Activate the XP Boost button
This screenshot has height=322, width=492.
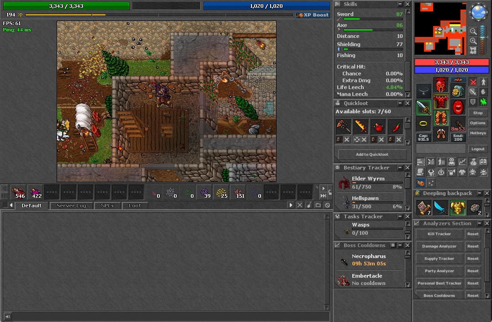click(313, 15)
